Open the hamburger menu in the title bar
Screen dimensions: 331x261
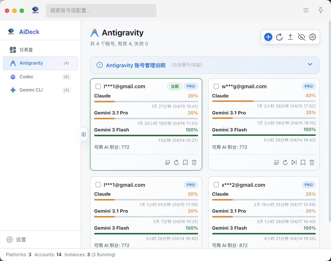click(306, 10)
